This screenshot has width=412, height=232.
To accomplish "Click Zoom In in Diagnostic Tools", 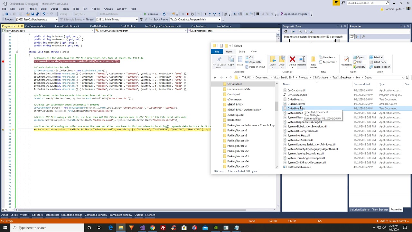I will point(300,31).
